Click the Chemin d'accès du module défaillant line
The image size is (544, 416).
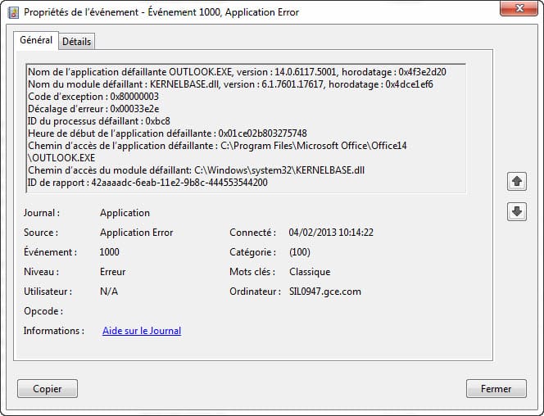196,170
